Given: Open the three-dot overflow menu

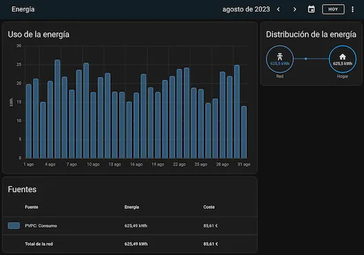Looking at the screenshot, I should click(x=352, y=9).
